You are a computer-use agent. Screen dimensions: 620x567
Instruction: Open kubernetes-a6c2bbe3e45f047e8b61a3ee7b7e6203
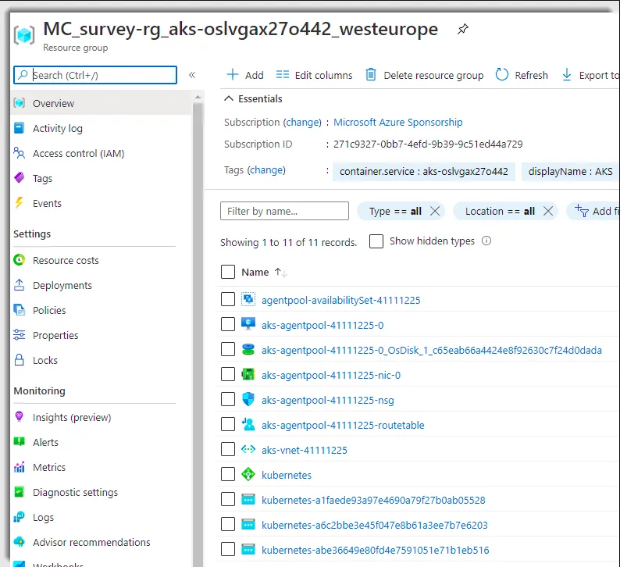point(375,525)
